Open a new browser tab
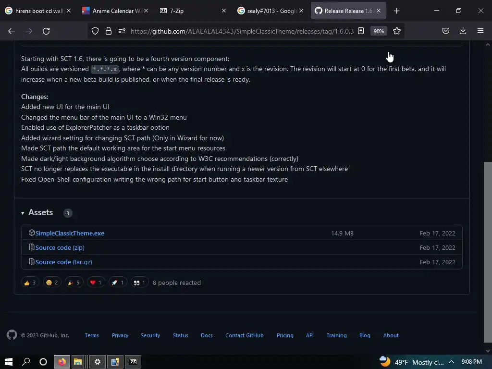The image size is (492, 369). point(396,11)
